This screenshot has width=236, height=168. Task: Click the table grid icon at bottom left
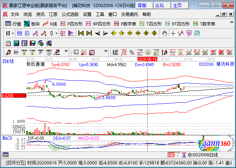point(6,155)
